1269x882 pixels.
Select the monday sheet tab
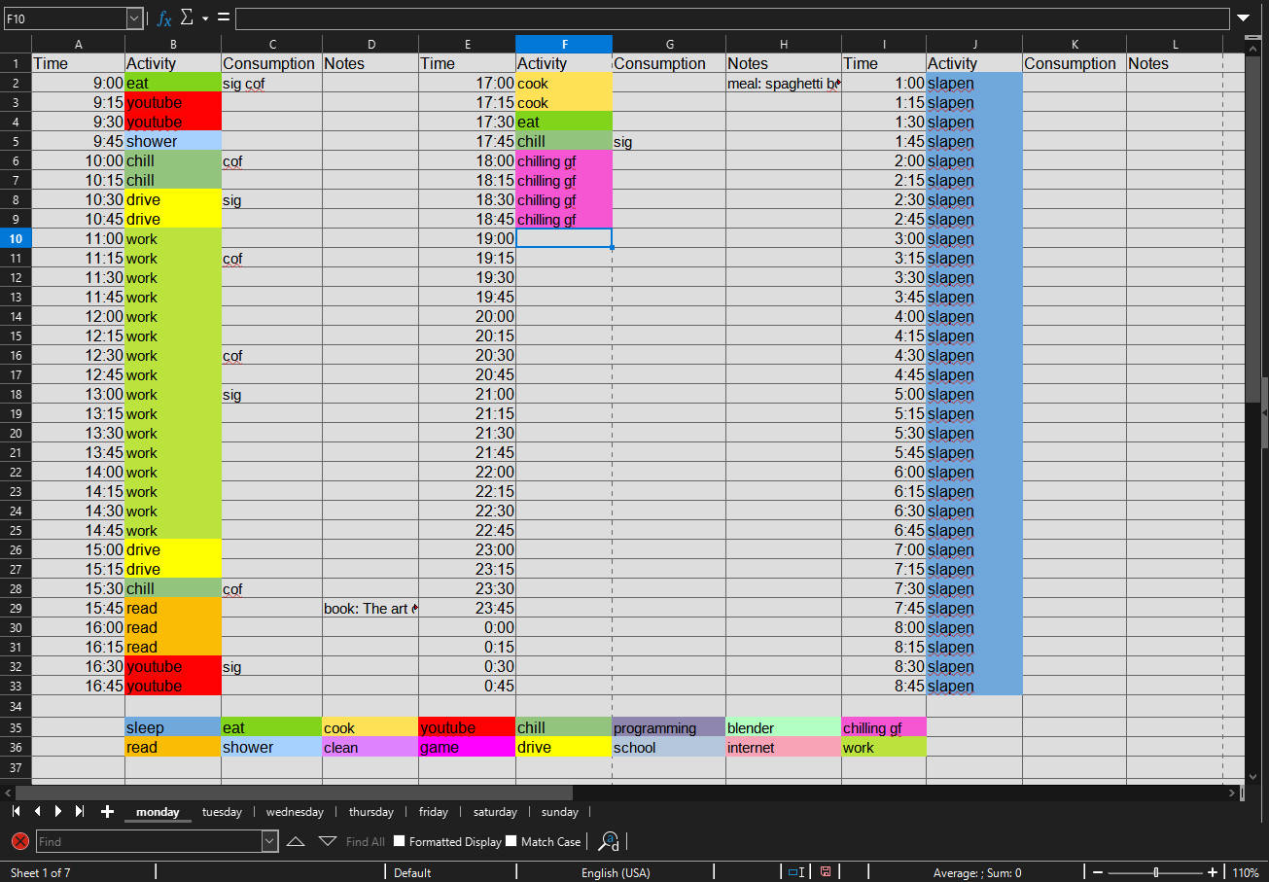tap(158, 812)
